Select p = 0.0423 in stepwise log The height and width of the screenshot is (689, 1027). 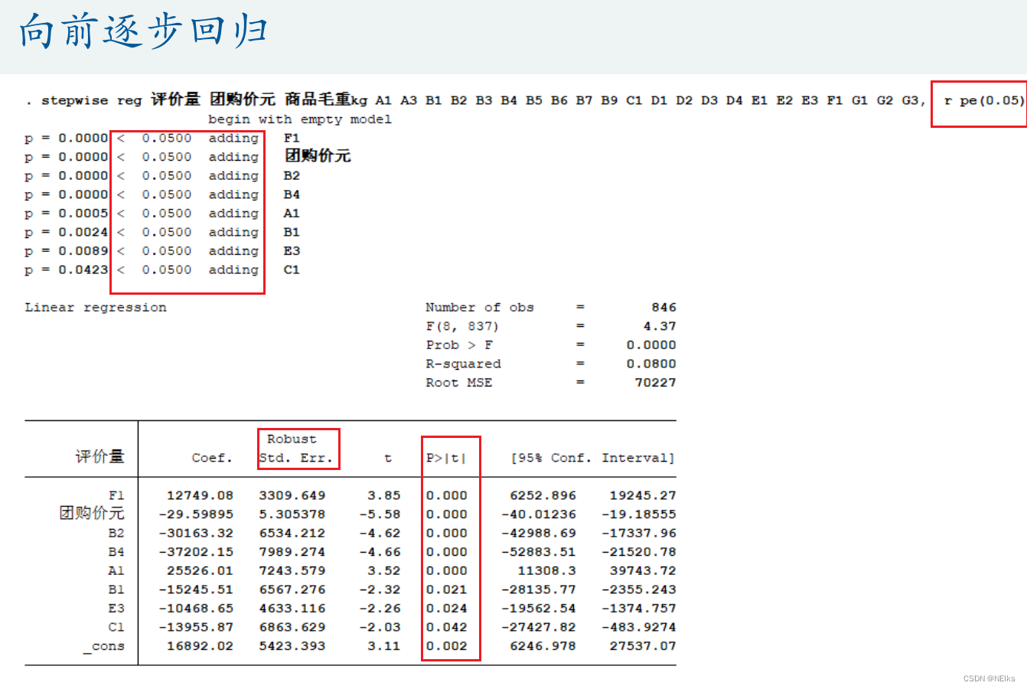click(x=67, y=270)
